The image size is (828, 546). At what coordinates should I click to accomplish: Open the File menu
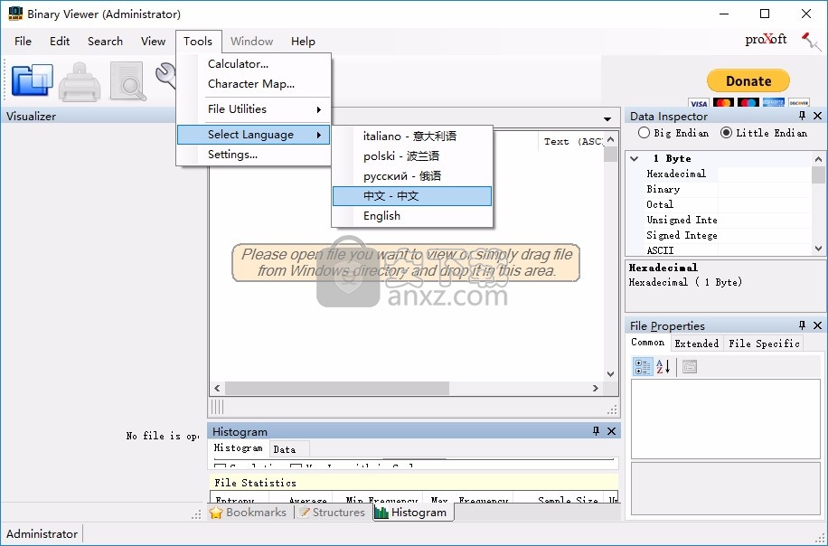[x=23, y=42]
